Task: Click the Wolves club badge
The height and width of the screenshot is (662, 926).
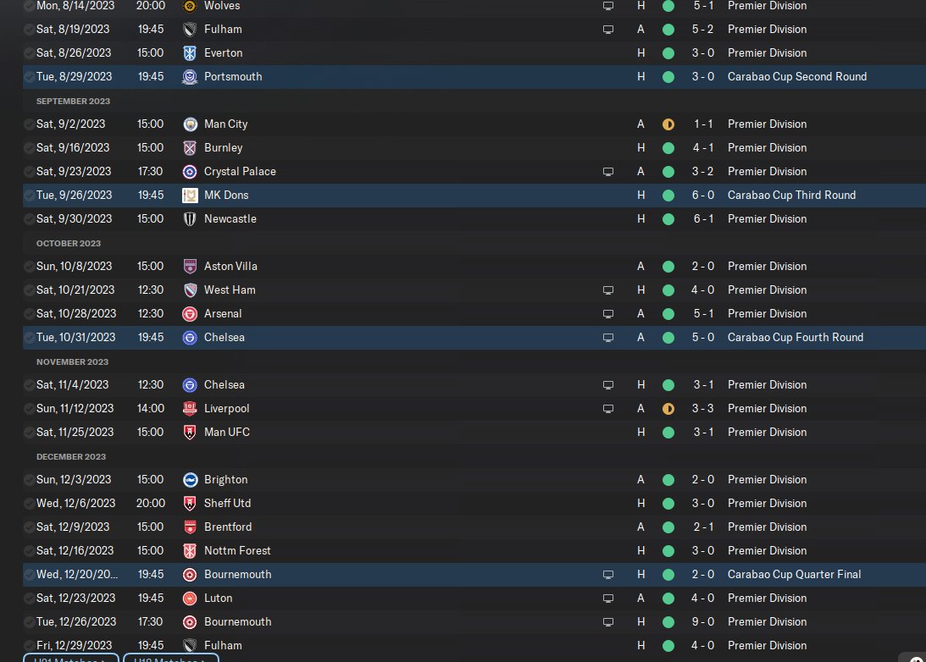Action: pyautogui.click(x=190, y=6)
